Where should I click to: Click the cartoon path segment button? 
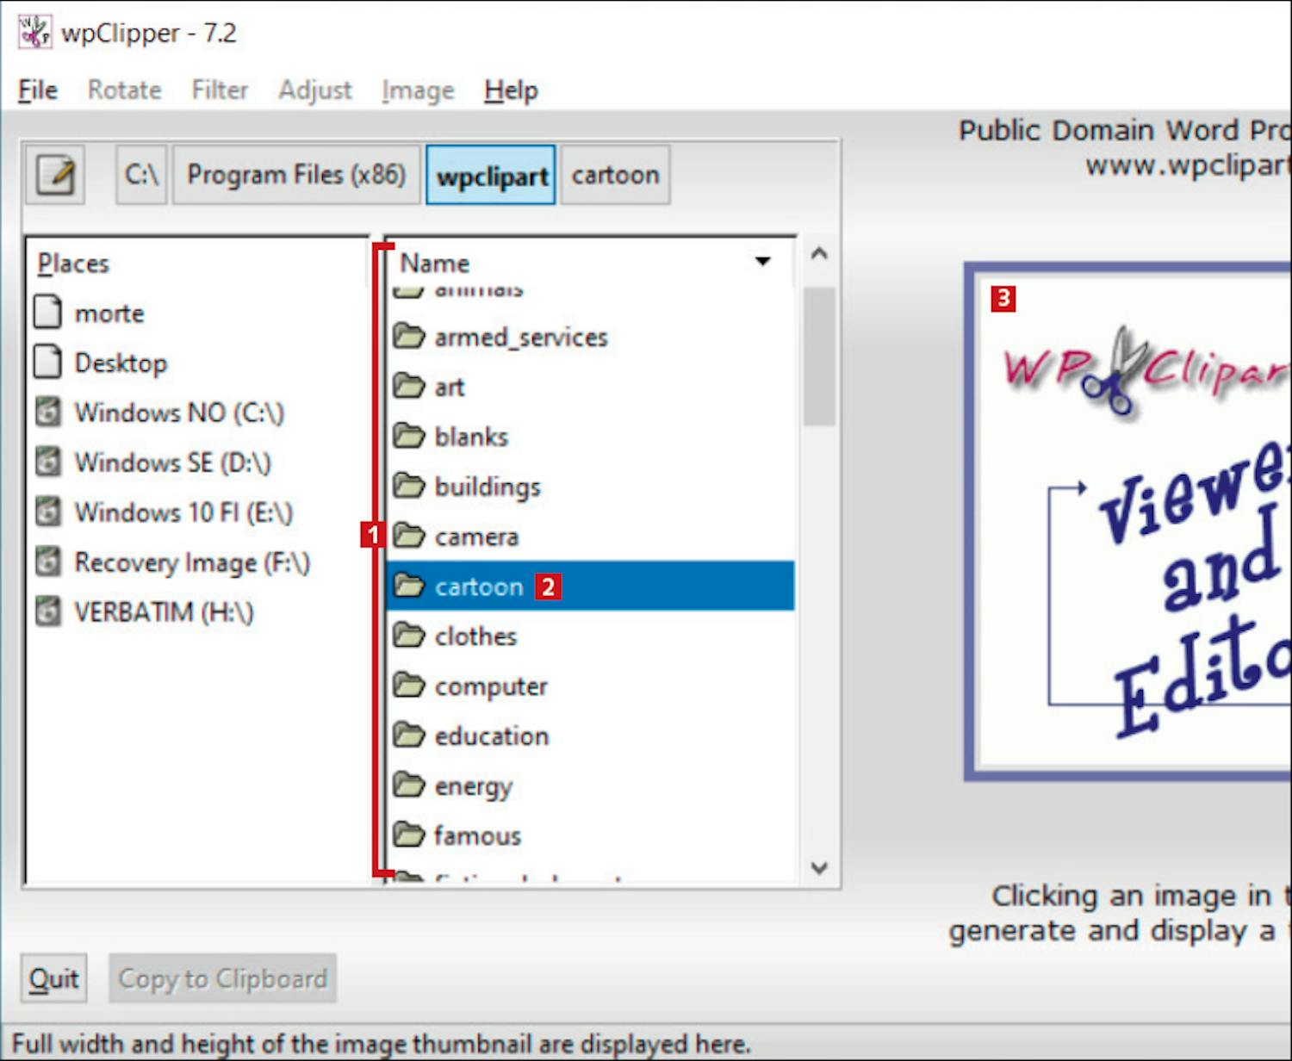tap(615, 176)
